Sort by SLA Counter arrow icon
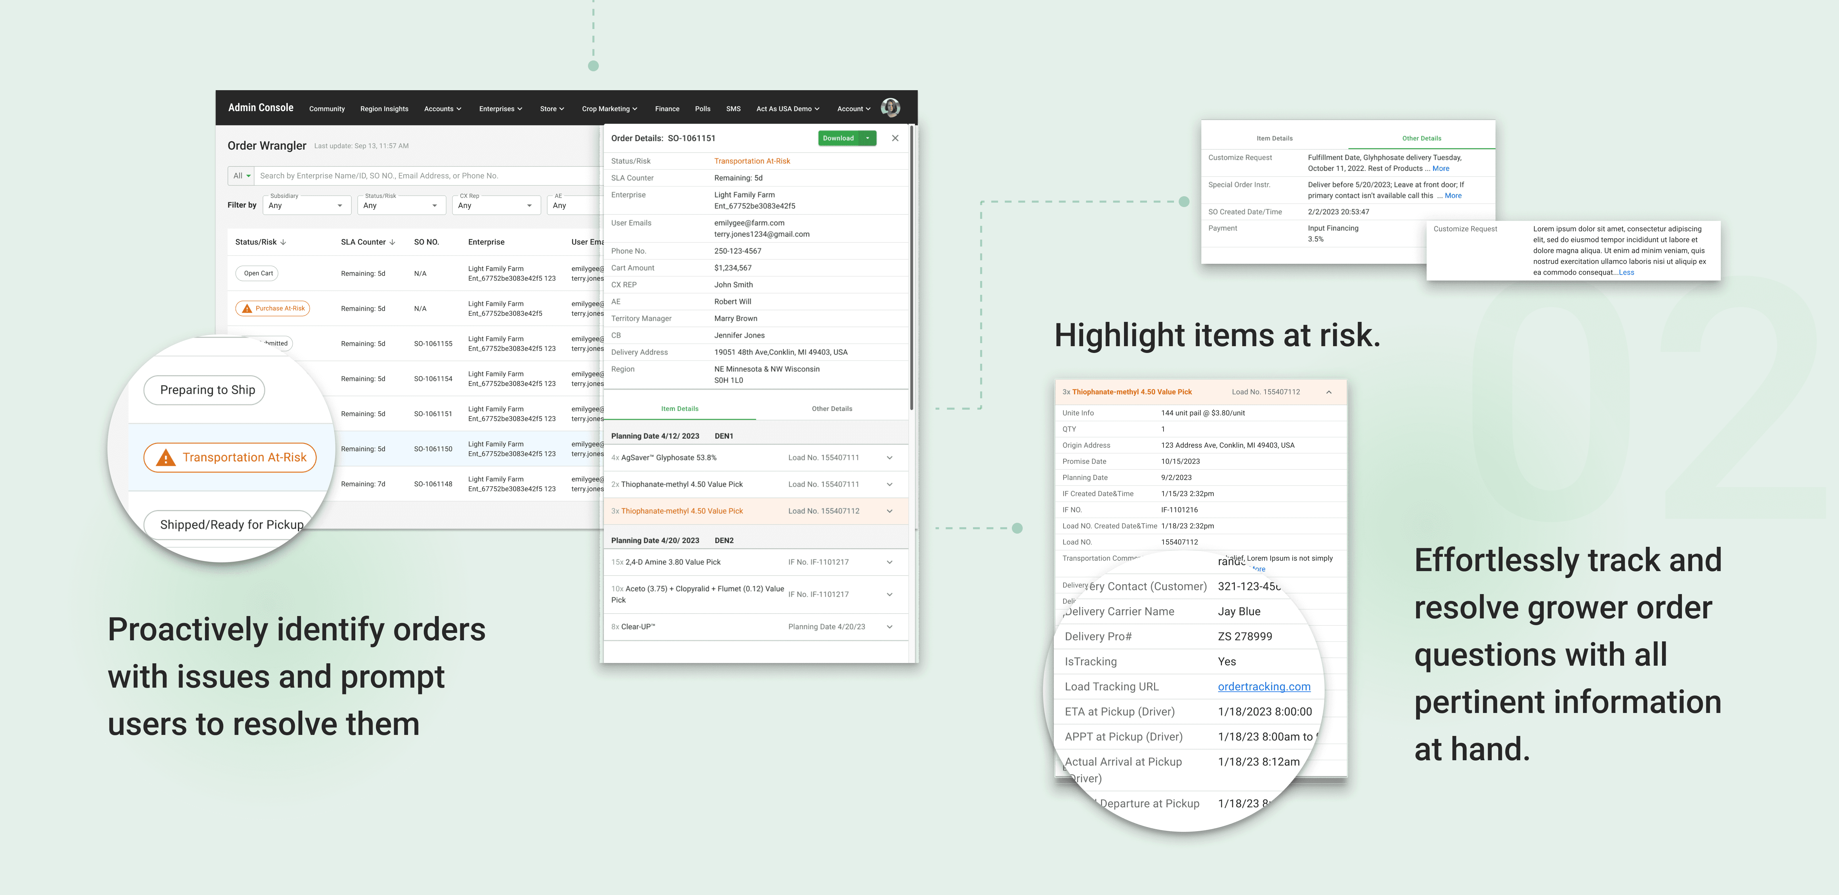This screenshot has width=1839, height=895. [392, 243]
